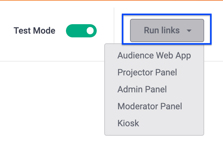Go to the Admin Panel link
Image resolution: width=223 pixels, height=147 pixels.
pyautogui.click(x=142, y=89)
